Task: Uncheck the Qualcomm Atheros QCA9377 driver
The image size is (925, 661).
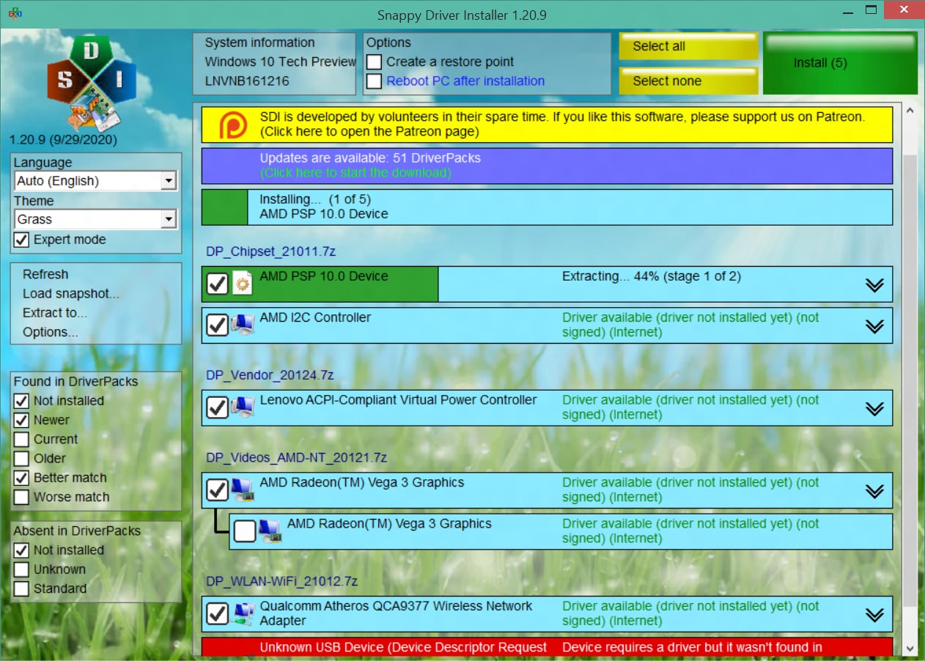Action: coord(218,614)
